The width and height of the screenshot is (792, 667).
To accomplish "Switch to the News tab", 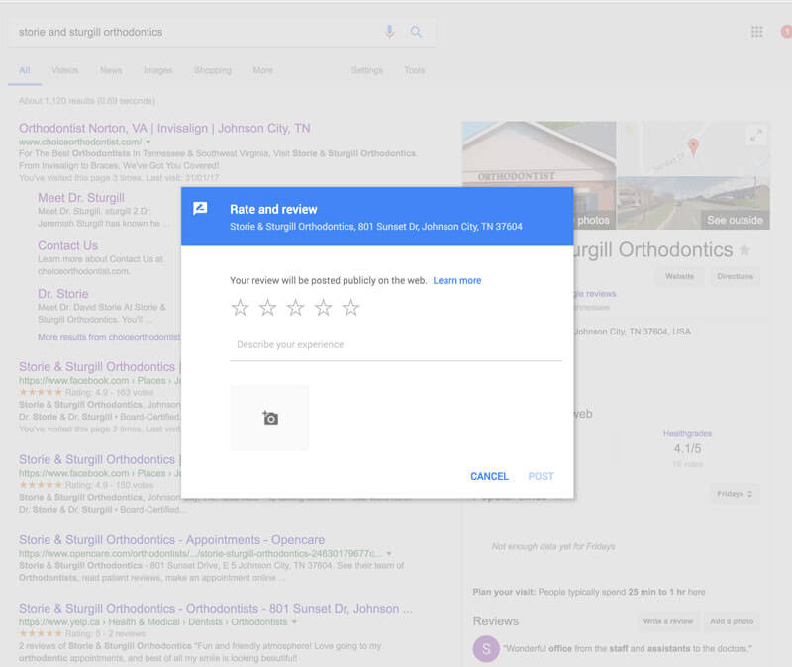I will click(111, 70).
